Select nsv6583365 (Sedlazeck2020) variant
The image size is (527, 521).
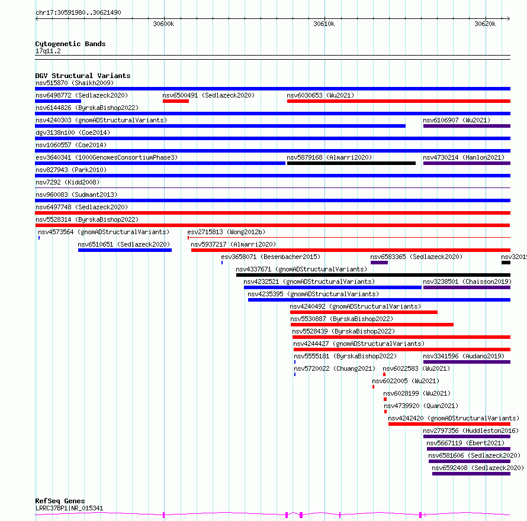(x=379, y=263)
